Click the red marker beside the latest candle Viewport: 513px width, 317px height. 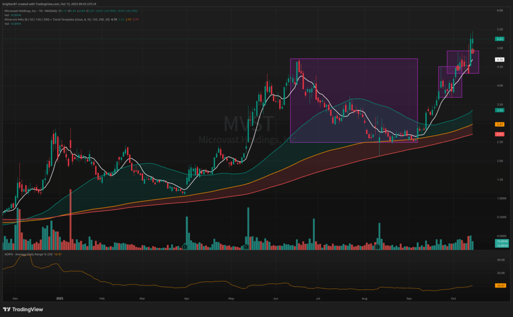point(473,51)
